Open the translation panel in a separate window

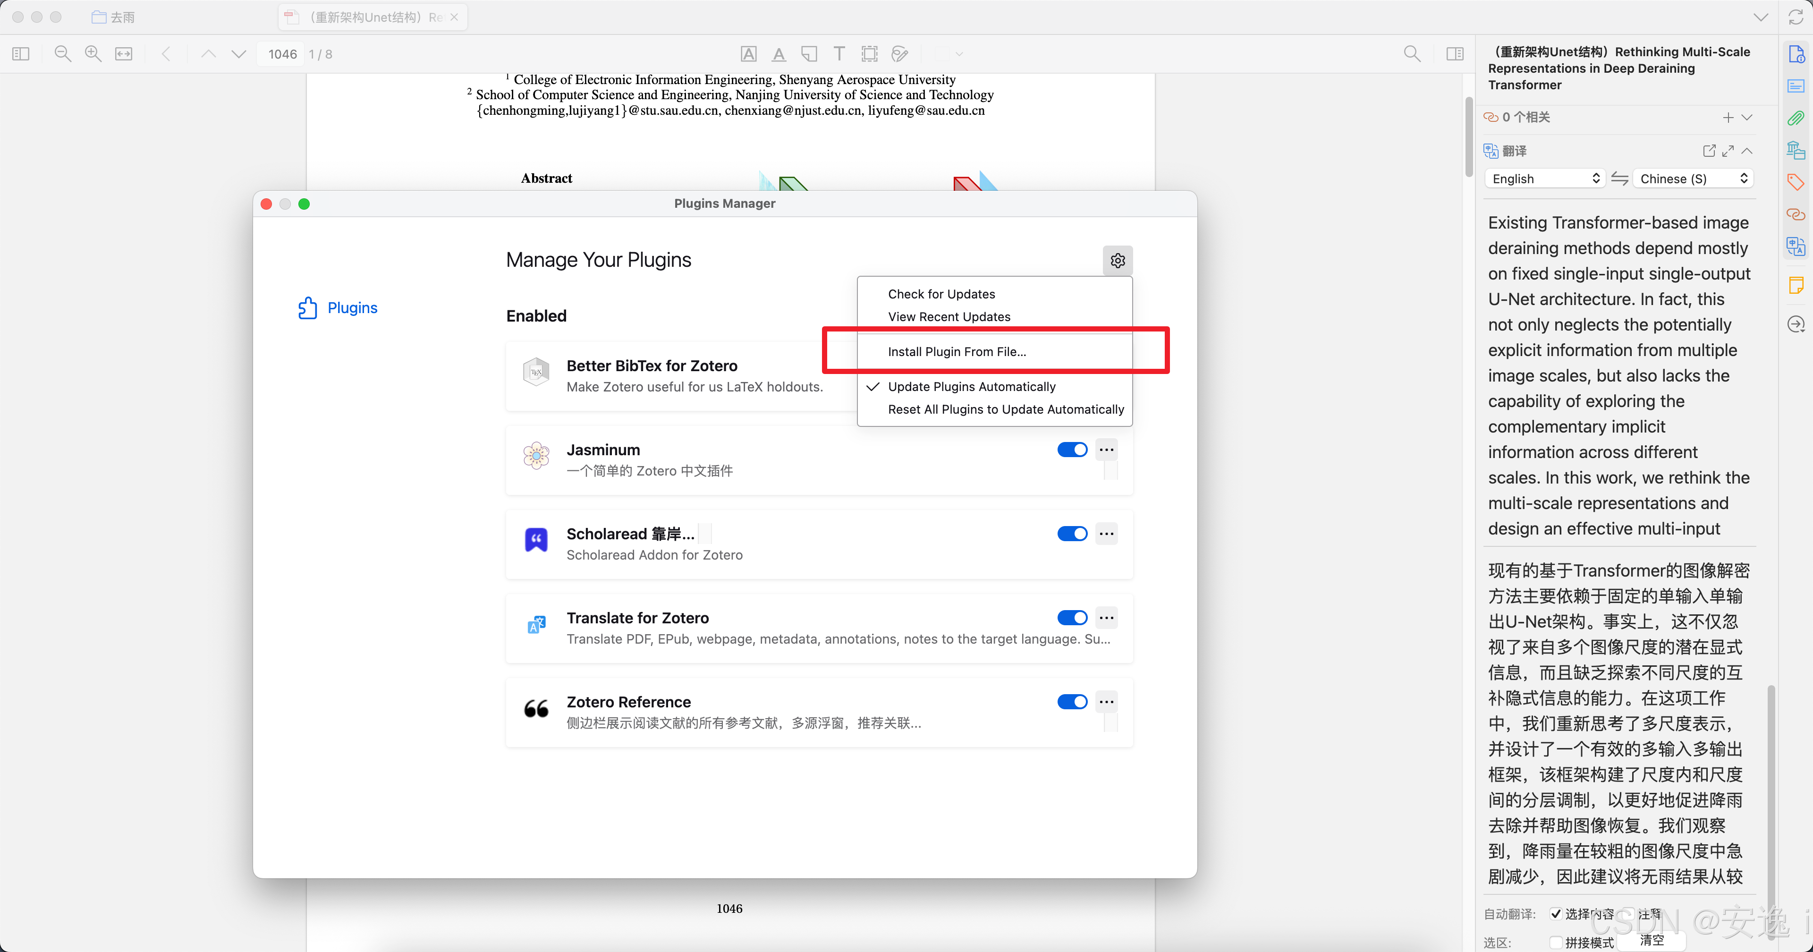click(x=1709, y=151)
